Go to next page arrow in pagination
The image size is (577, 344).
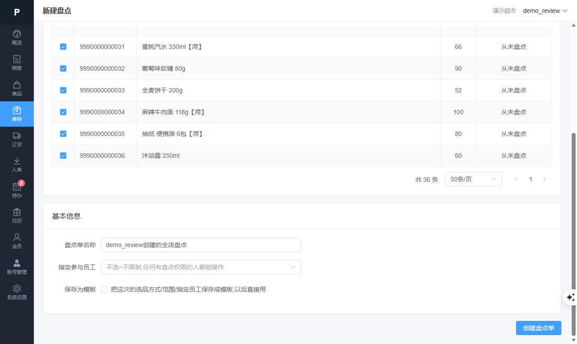(x=544, y=179)
